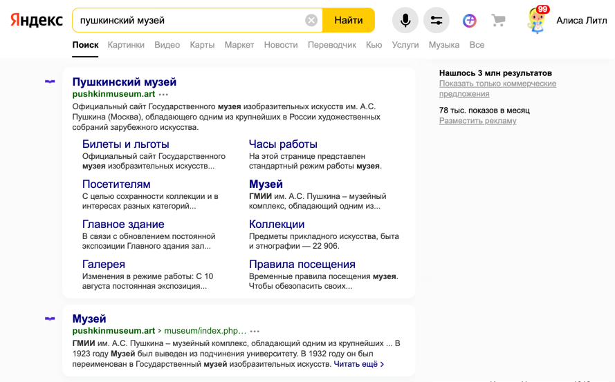Image resolution: width=615 pixels, height=382 pixels.
Task: Clear the search field with X icon
Action: (x=311, y=21)
